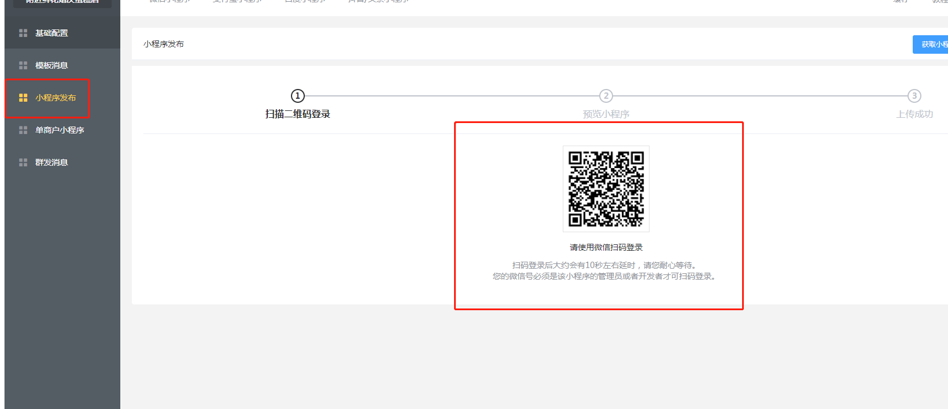Open 群发消息 in the sidebar
The width and height of the screenshot is (948, 409).
[x=62, y=162]
